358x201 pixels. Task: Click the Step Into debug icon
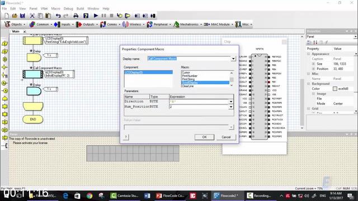pyautogui.click(x=119, y=16)
